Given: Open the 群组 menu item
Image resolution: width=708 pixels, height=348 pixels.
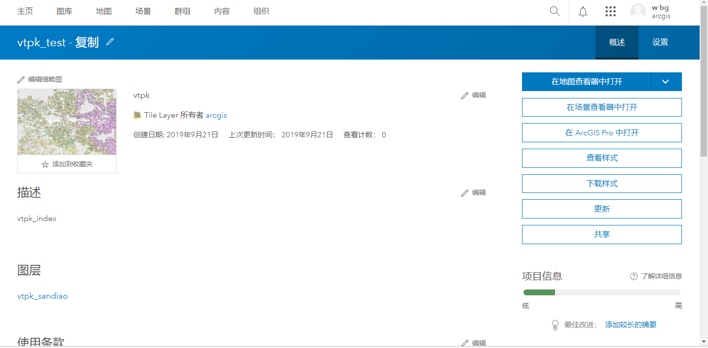Looking at the screenshot, I should click(183, 11).
